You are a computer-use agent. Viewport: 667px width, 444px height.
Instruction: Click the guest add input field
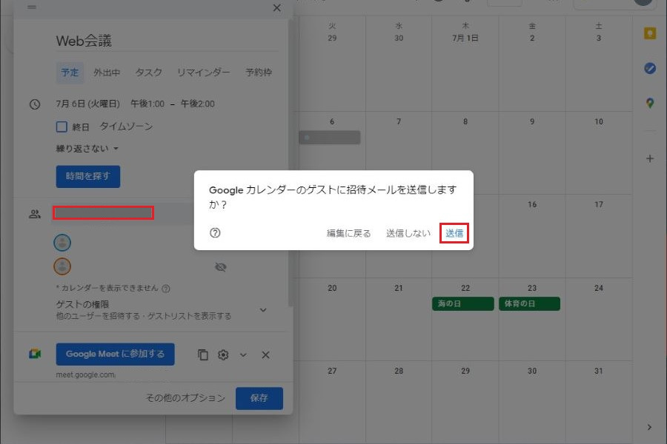click(103, 213)
